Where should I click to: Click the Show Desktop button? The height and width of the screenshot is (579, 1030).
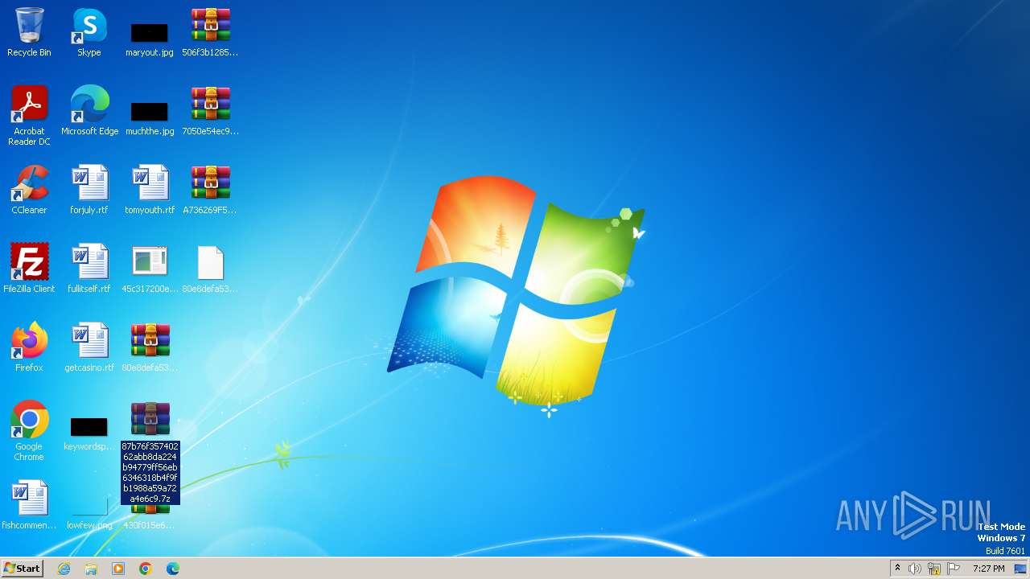click(1020, 569)
